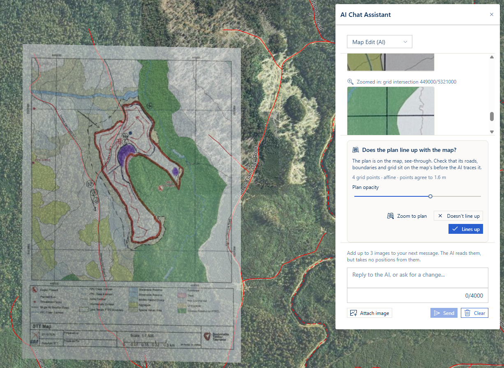Viewport: 504px width, 368px height.
Task: Click the 'STT Map' title on the plan overlay
Action: point(42,327)
